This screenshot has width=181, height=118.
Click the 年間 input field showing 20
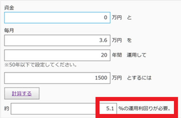pyautogui.click(x=57, y=55)
